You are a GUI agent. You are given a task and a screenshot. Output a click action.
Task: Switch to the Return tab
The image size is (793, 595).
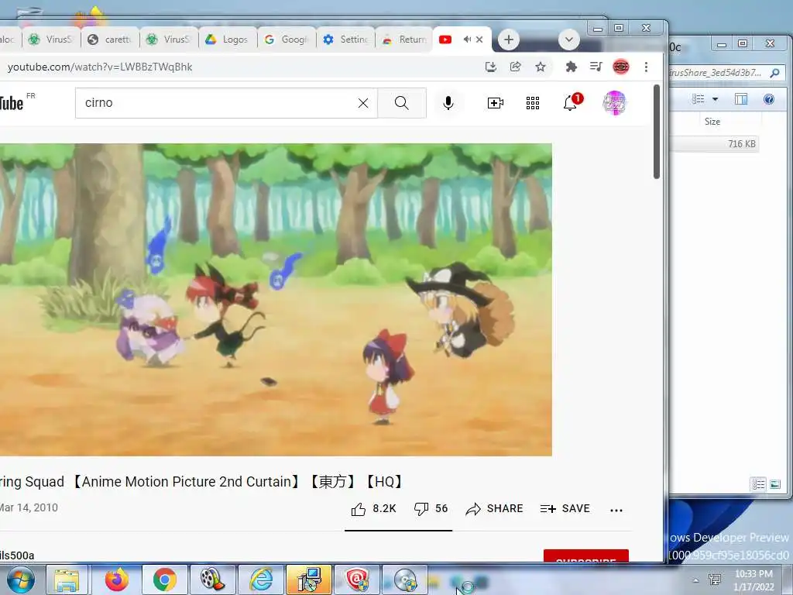(404, 40)
